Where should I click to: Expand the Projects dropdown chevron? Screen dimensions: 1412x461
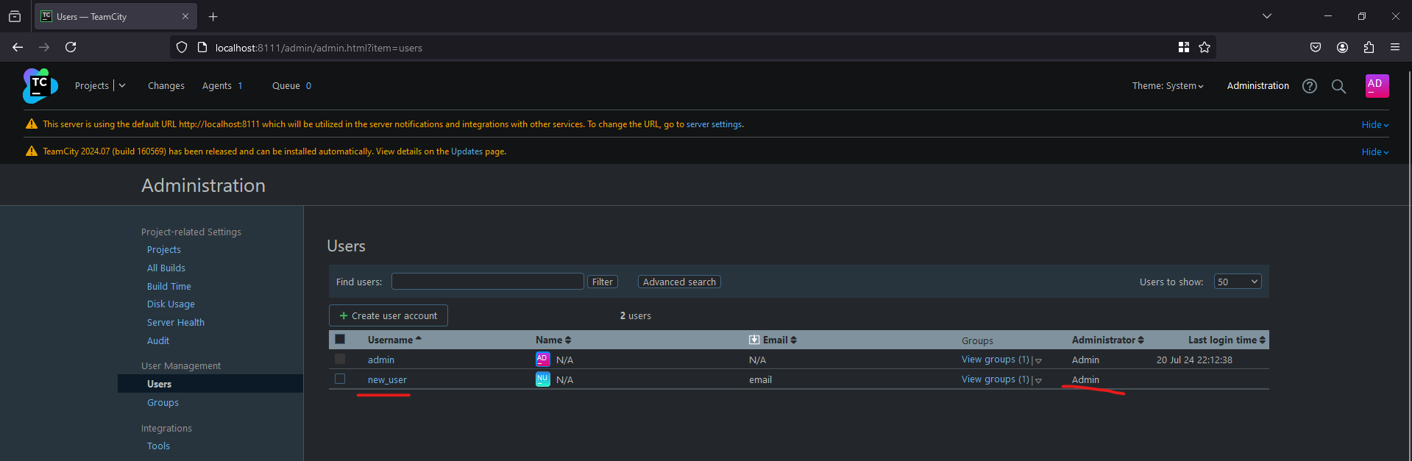[122, 86]
